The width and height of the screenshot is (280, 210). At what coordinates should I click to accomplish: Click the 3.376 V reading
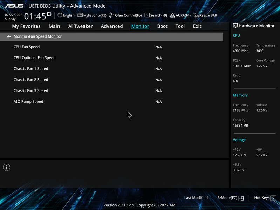pos(238,170)
